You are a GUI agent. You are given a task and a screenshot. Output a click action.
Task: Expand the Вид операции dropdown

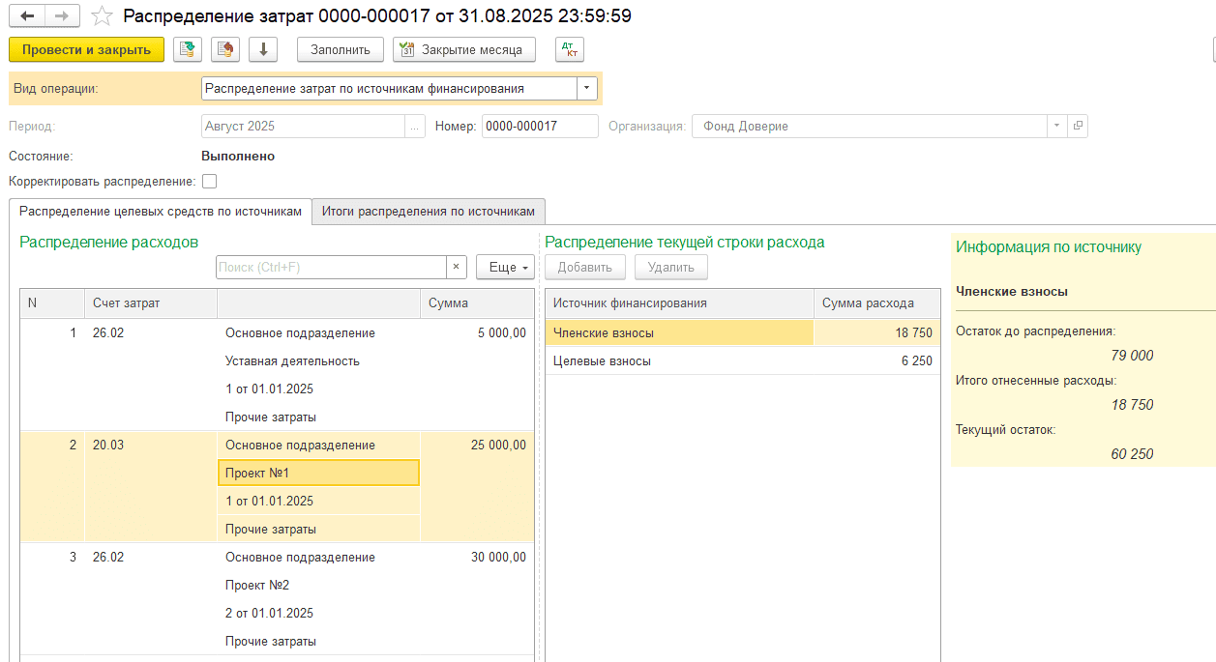(x=587, y=88)
